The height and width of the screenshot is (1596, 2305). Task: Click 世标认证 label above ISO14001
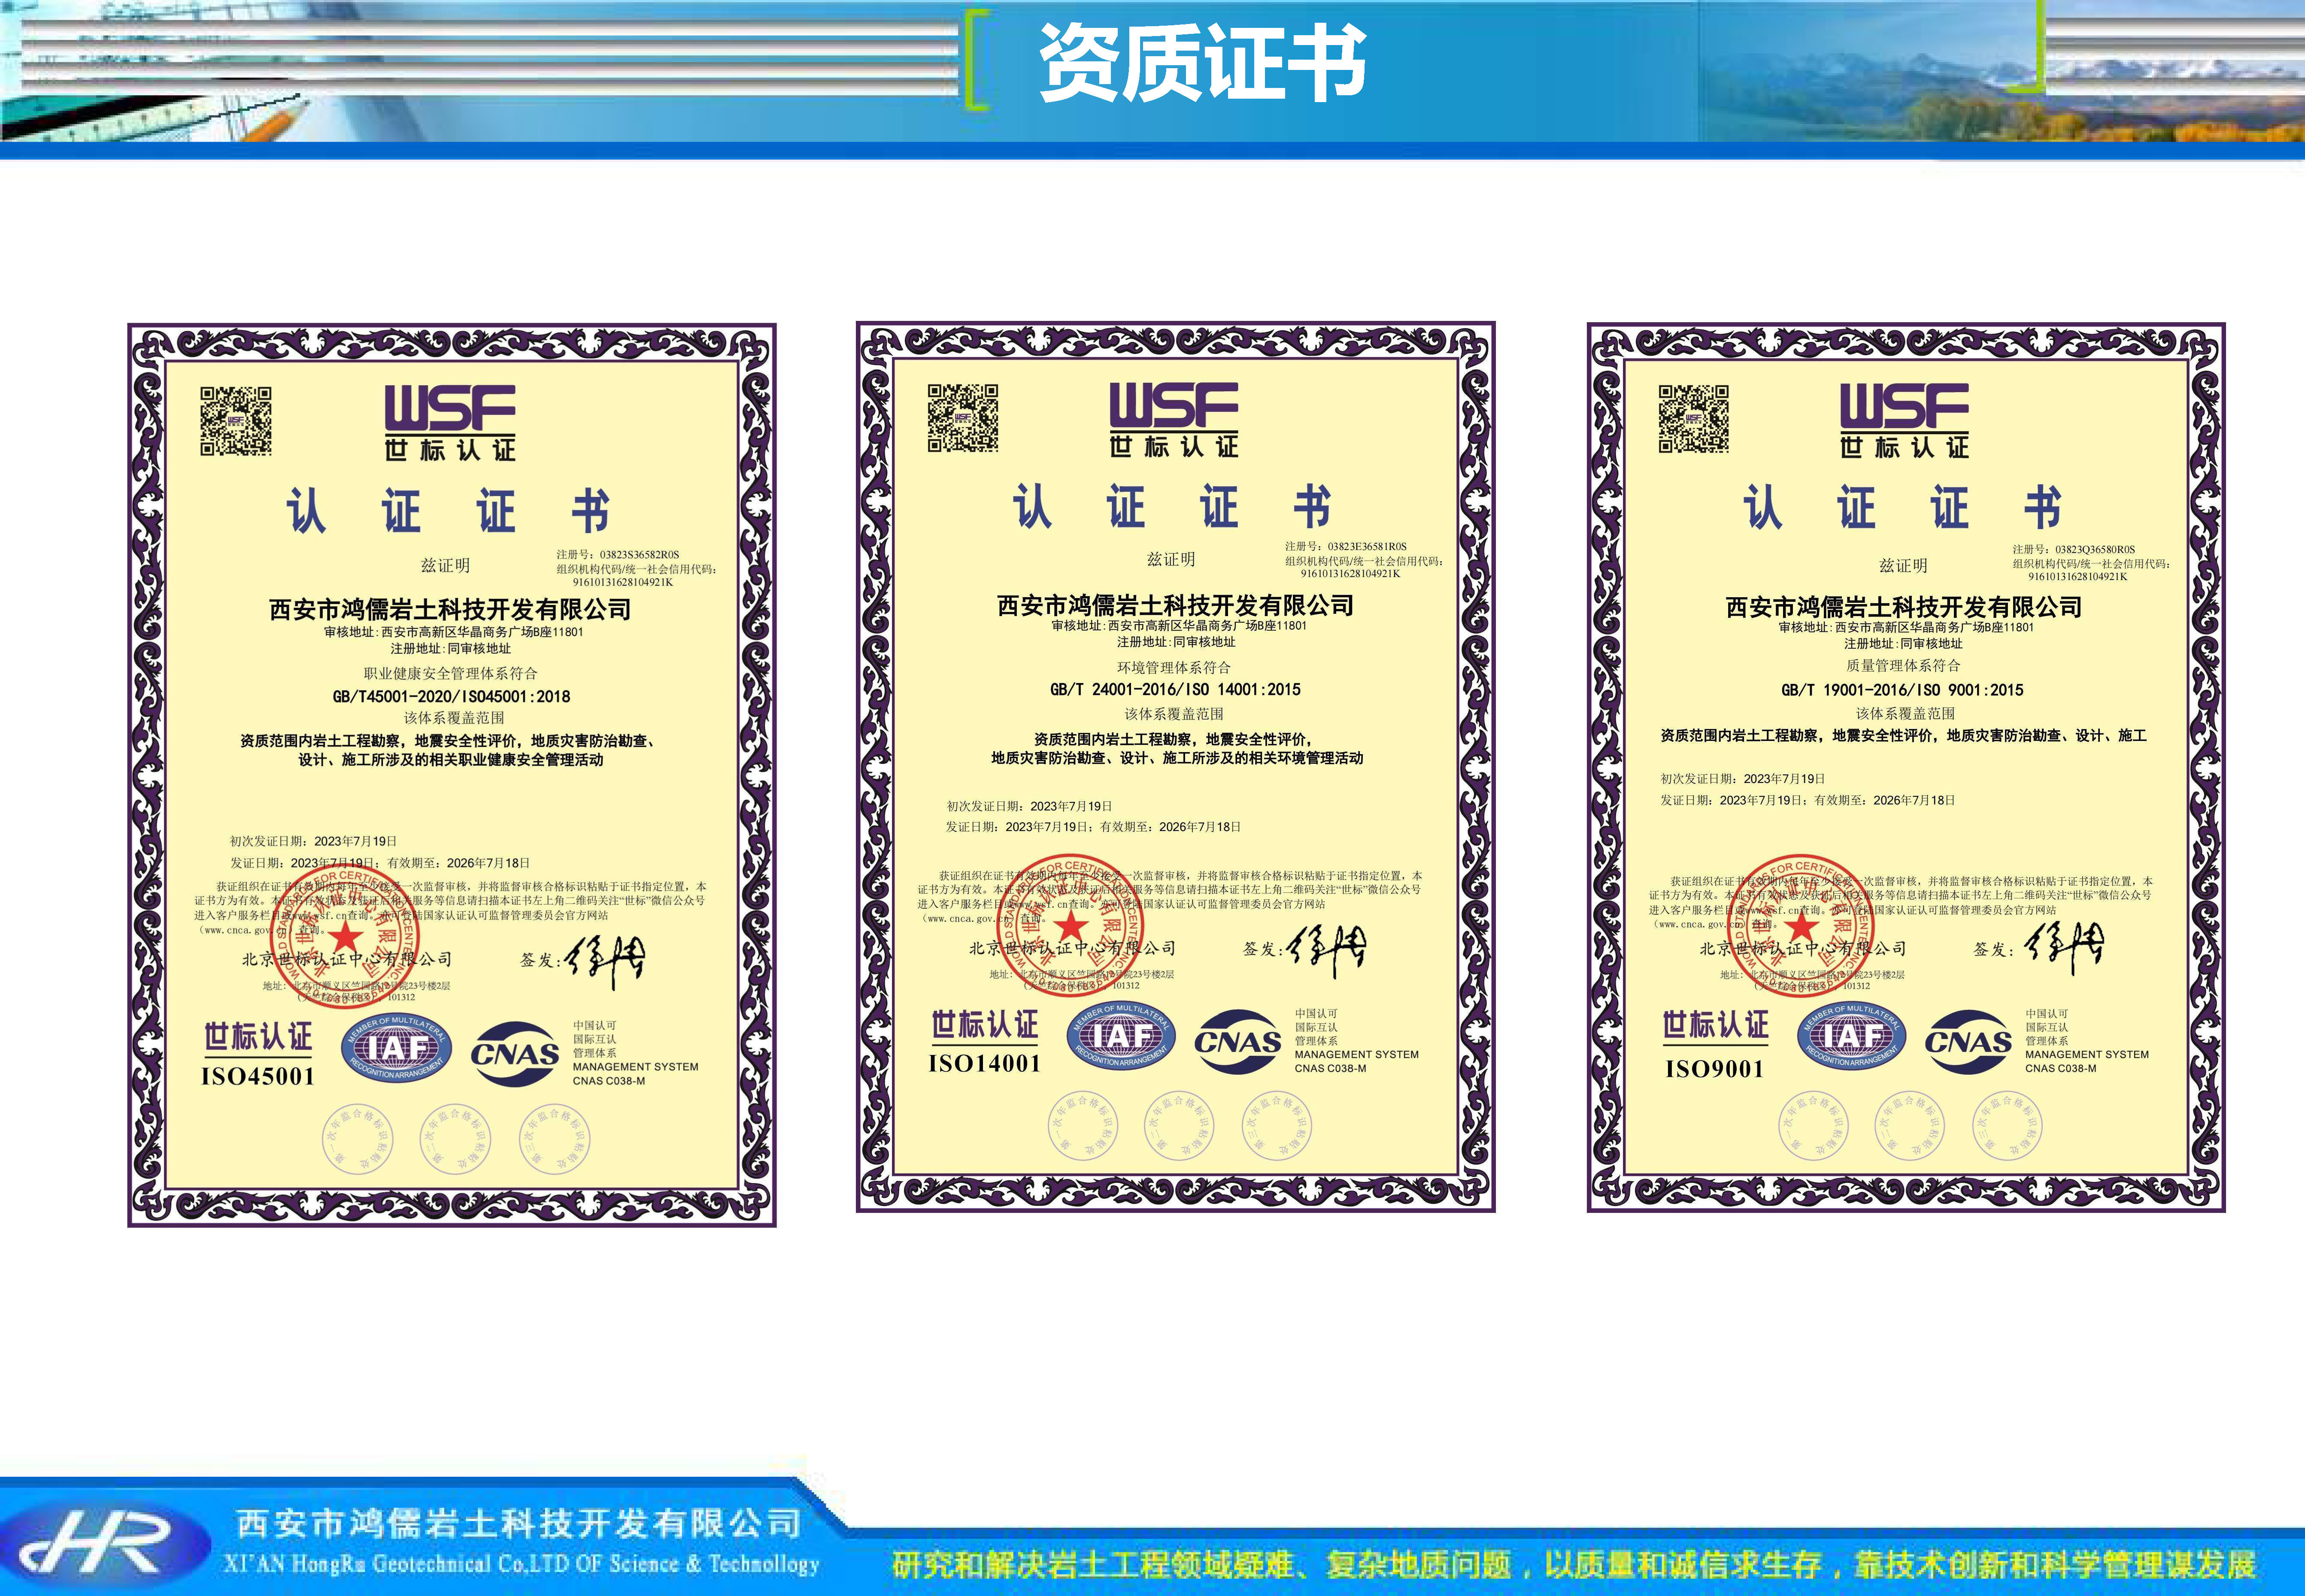click(984, 1024)
